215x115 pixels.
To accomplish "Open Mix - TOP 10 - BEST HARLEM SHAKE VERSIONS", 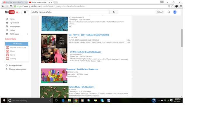I will (x=89, y=35).
